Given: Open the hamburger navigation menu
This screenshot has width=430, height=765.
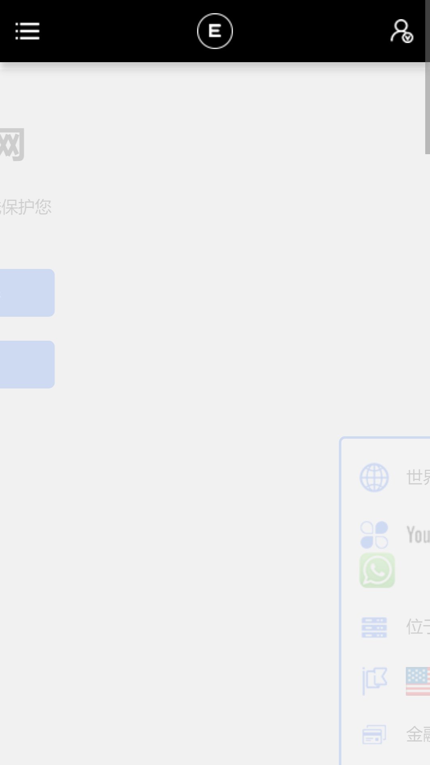Looking at the screenshot, I should coord(27,31).
